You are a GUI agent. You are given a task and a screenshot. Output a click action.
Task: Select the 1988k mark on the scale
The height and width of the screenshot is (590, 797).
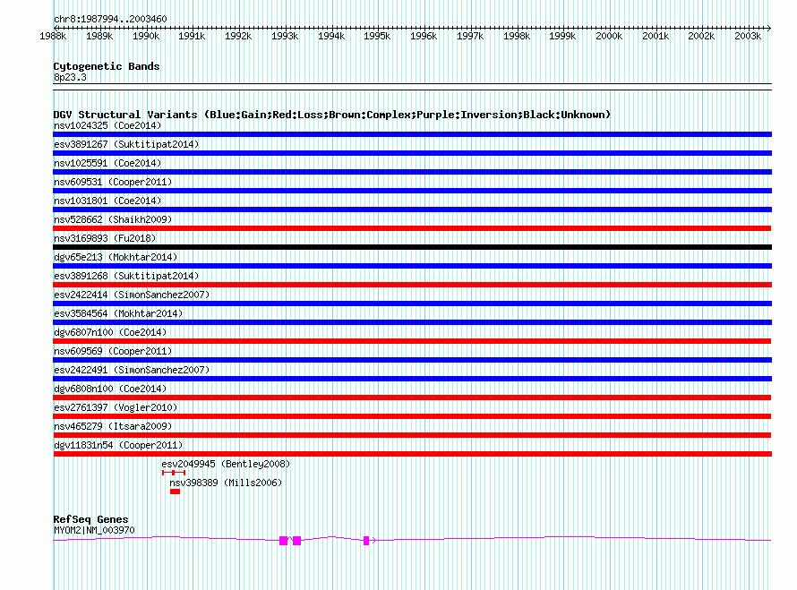pyautogui.click(x=53, y=37)
